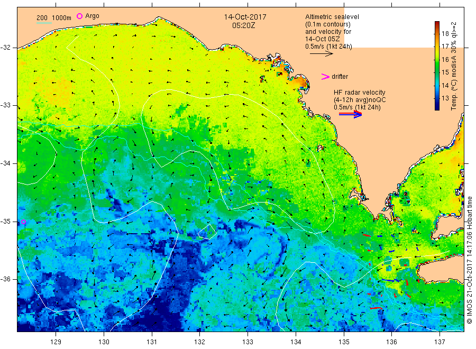Click the black 0.5m/s altimetric velocity arrow
This screenshot has width=476, height=349.
(x=322, y=54)
